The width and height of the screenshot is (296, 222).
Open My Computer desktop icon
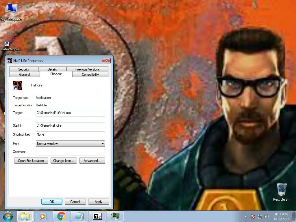[11, 12]
